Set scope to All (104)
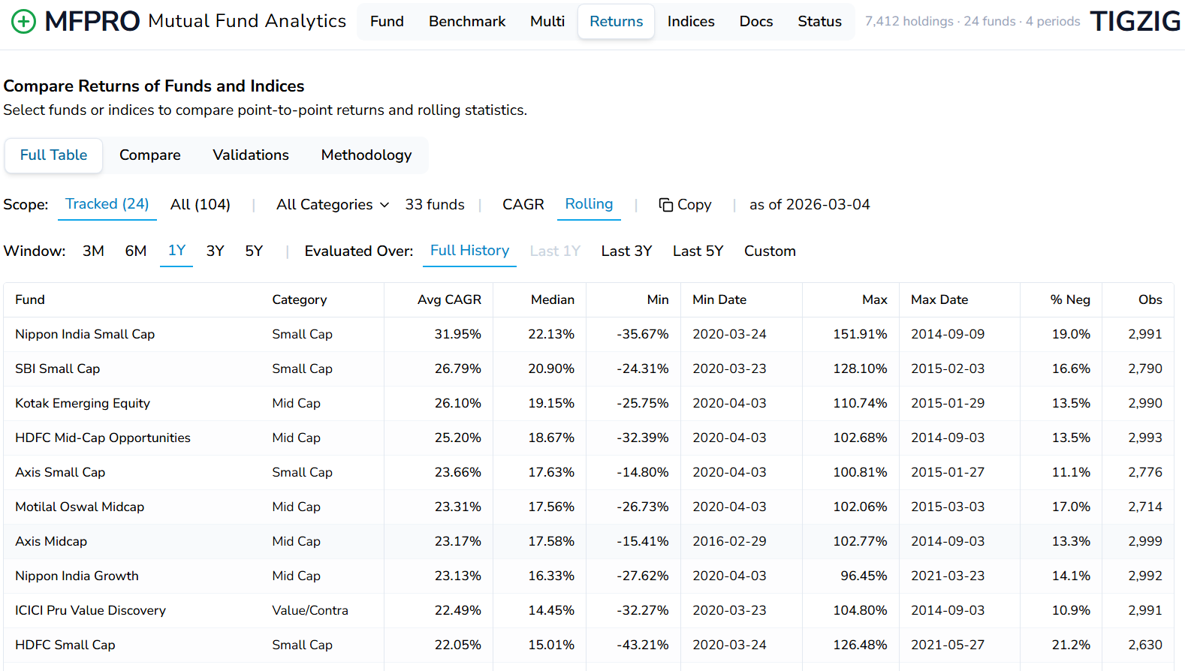This screenshot has width=1185, height=671. coord(201,205)
